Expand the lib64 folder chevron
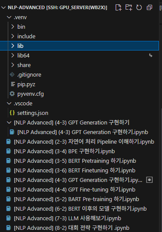Viewport: 162px width, 232px height. [x=13, y=55]
